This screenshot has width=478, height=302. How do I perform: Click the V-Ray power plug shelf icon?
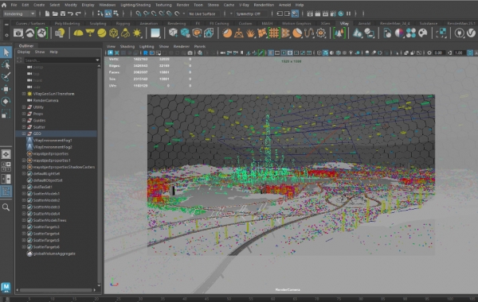pyautogui.click(x=459, y=33)
